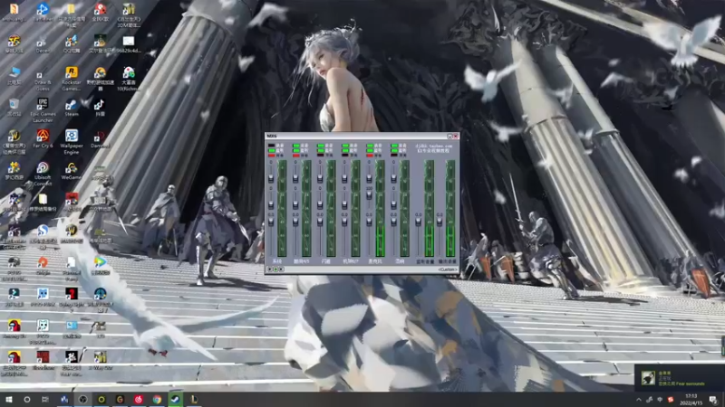Toggle green record indicator on 酷狗4/5 channel
The height and width of the screenshot is (407, 725).
[296, 146]
